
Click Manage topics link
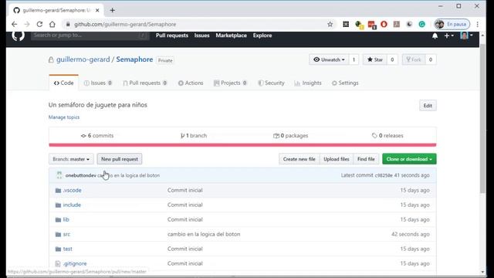pyautogui.click(x=64, y=117)
